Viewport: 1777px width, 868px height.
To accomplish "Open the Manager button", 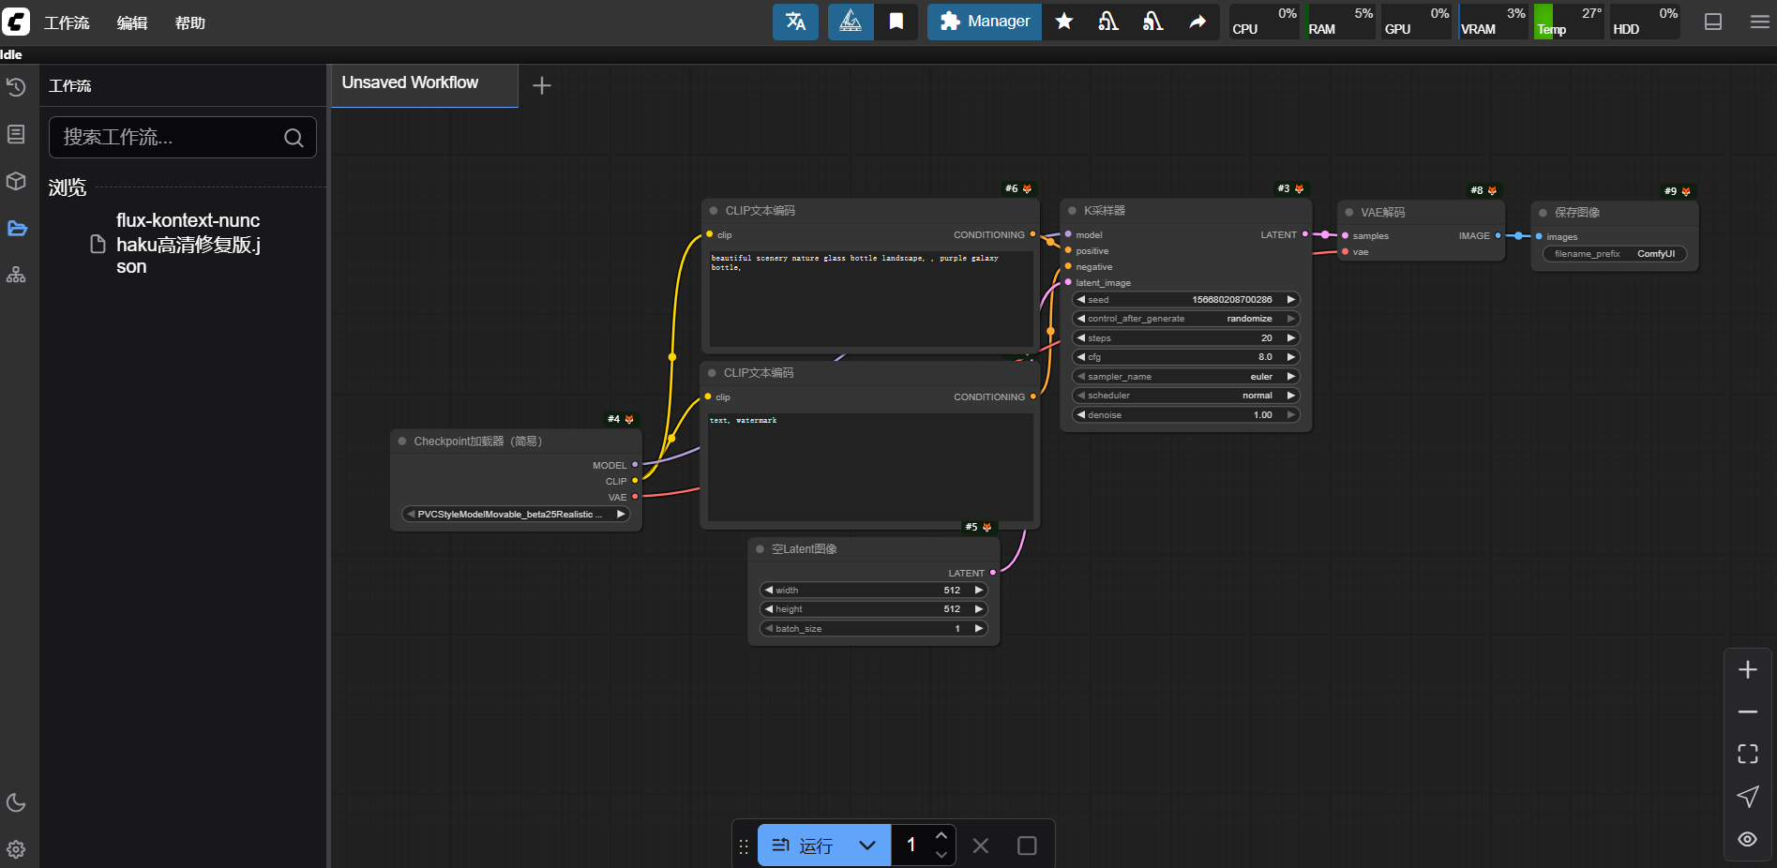I will tap(985, 22).
